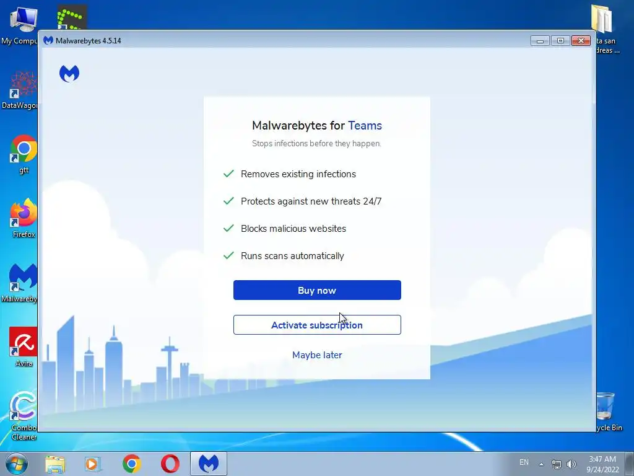Minimize the Malwarebytes window

540,40
